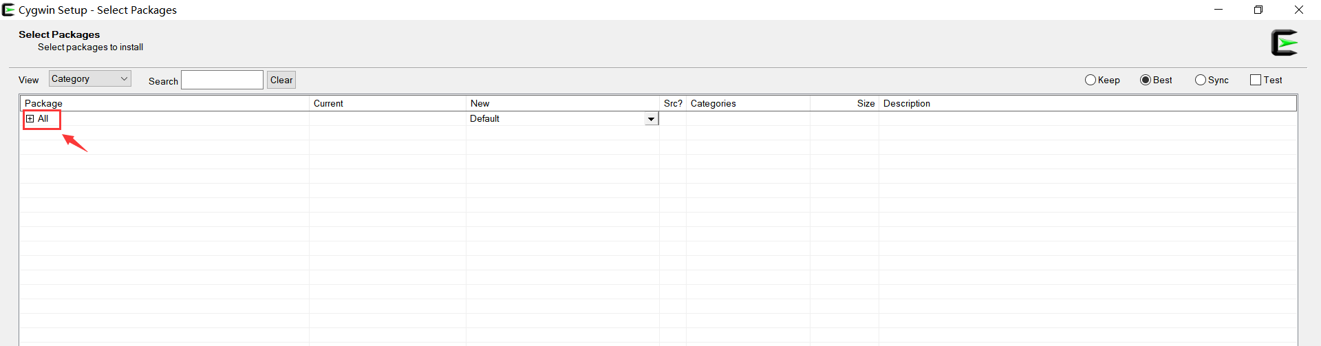
Task: Click the Cygwin title bar icon
Action: (x=8, y=10)
